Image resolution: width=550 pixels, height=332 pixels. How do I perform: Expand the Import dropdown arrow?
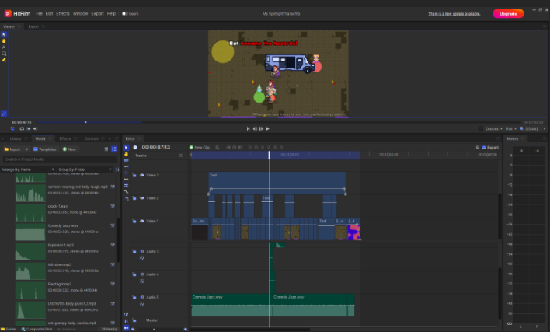point(27,149)
